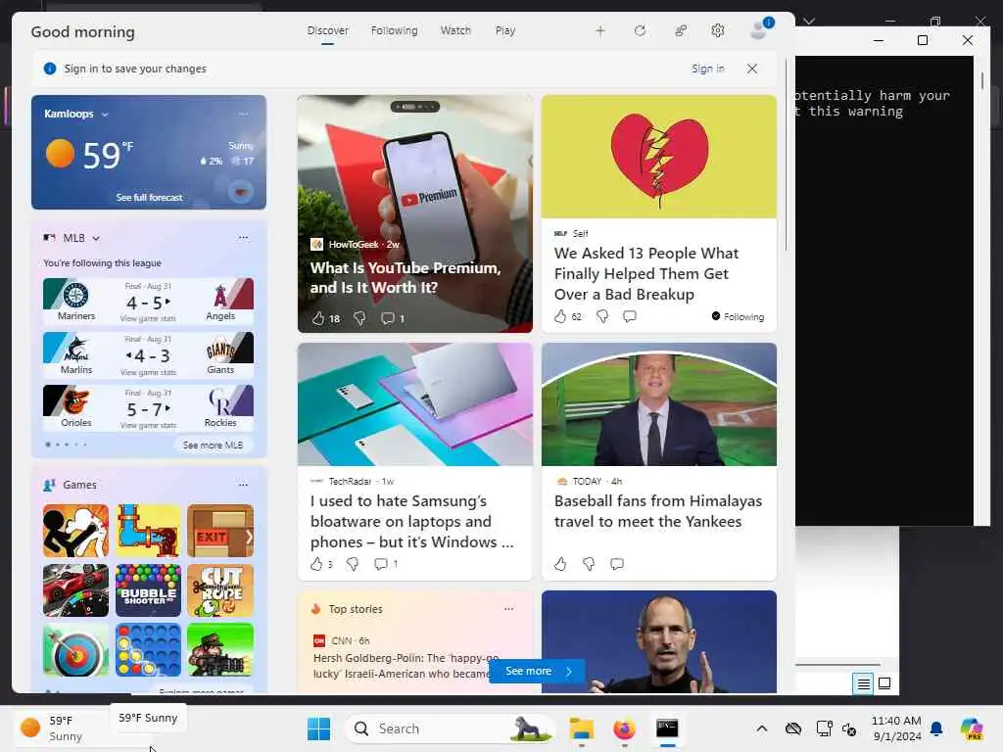Screen dimensions: 1003x752
Task: Open Firefox from the taskbar
Action: (x=624, y=728)
